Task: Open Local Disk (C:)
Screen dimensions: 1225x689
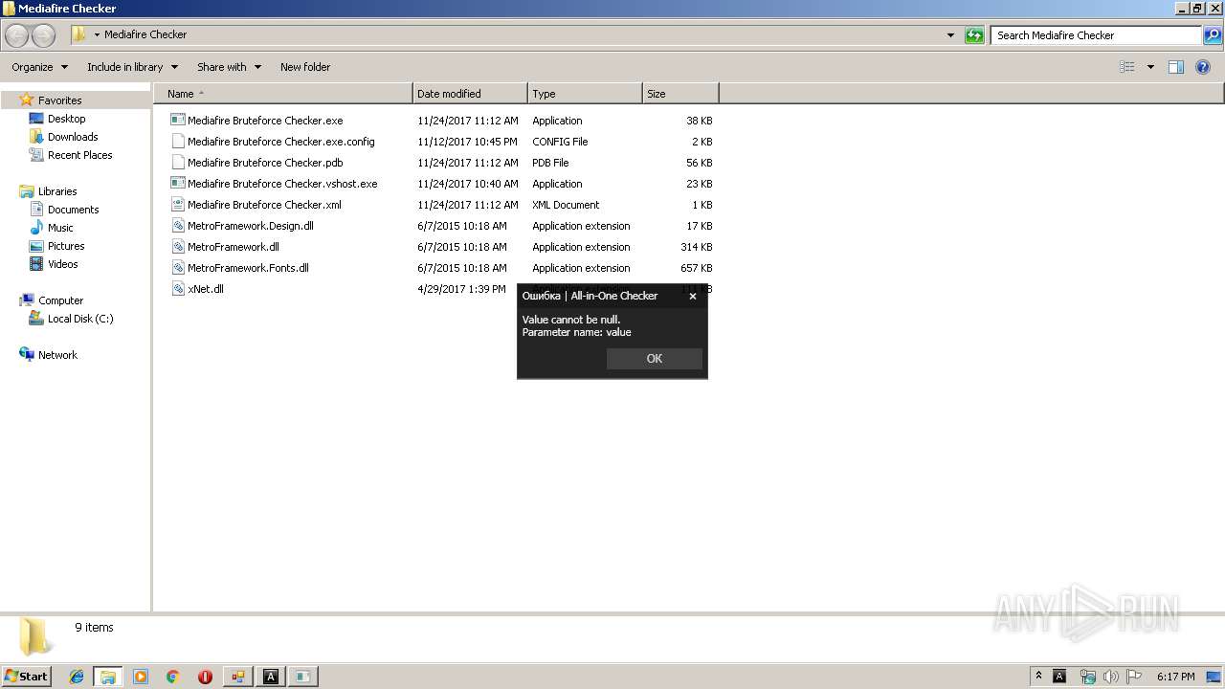Action: pyautogui.click(x=80, y=319)
